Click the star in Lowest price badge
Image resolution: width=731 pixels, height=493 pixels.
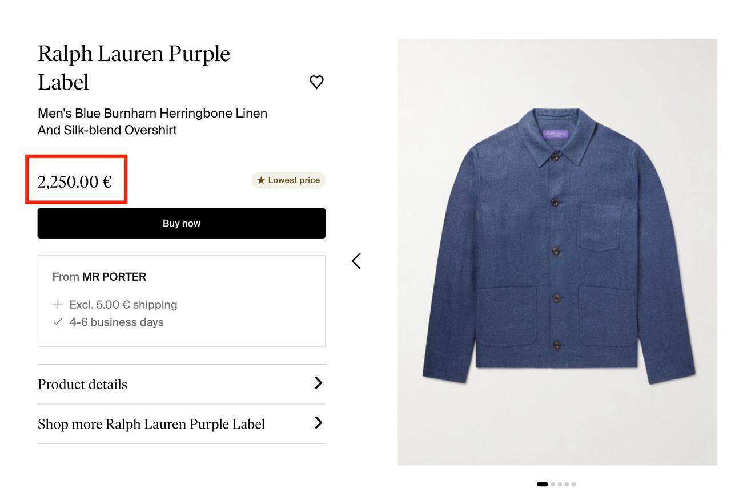pos(261,180)
